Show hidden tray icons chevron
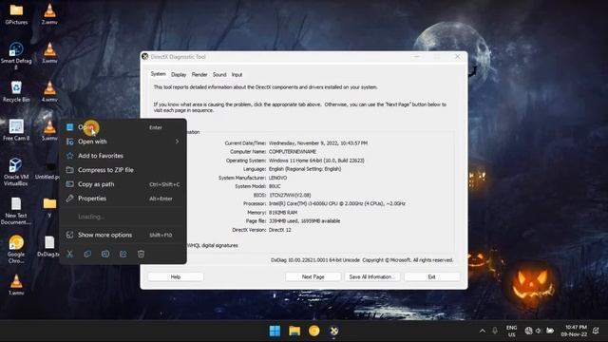The width and height of the screenshot is (608, 342). coord(483,331)
